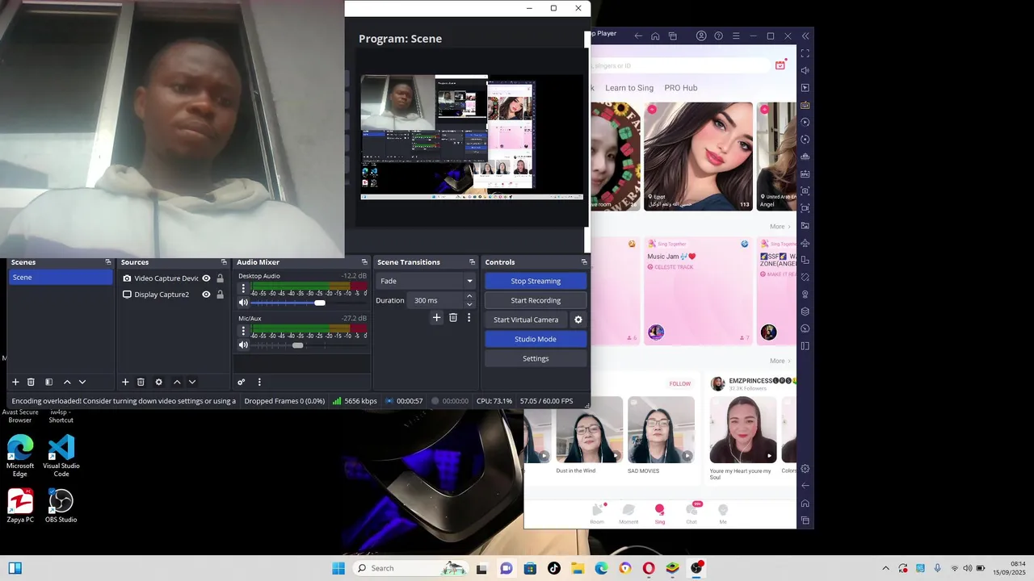The height and width of the screenshot is (581, 1034).
Task: Open Audio Mixer bottom three-dot menu
Action: 259,382
